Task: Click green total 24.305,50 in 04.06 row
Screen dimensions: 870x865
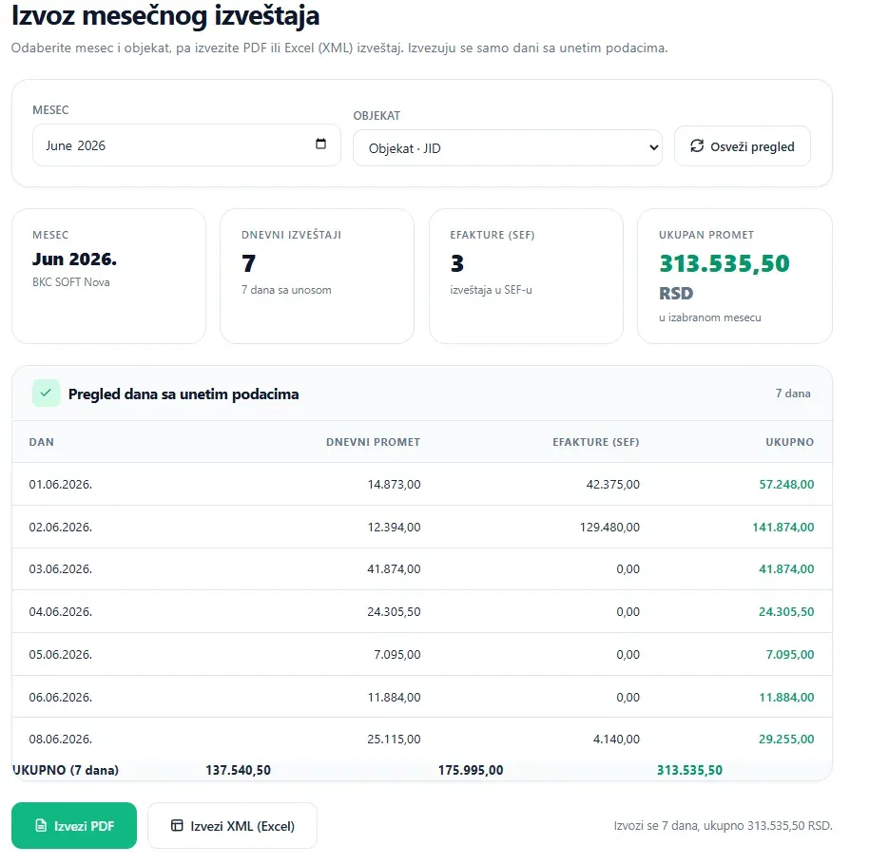Action: (x=786, y=612)
